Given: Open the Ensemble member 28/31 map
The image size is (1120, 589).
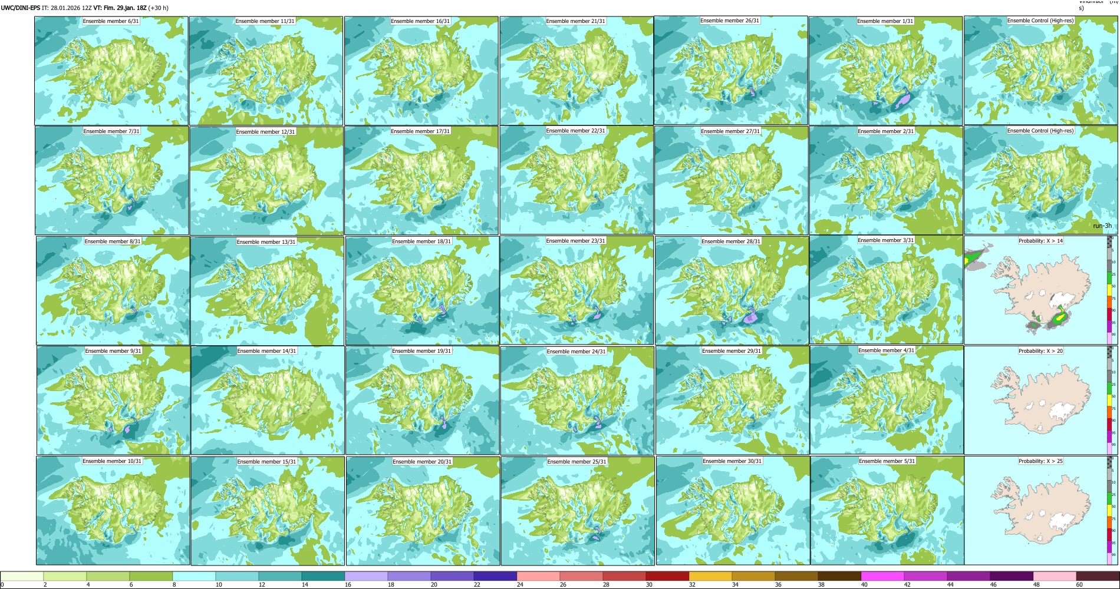Looking at the screenshot, I should coord(732,290).
